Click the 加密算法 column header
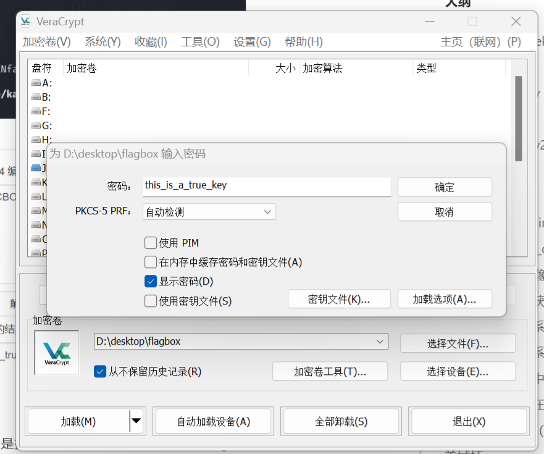The image size is (544, 454). [356, 68]
